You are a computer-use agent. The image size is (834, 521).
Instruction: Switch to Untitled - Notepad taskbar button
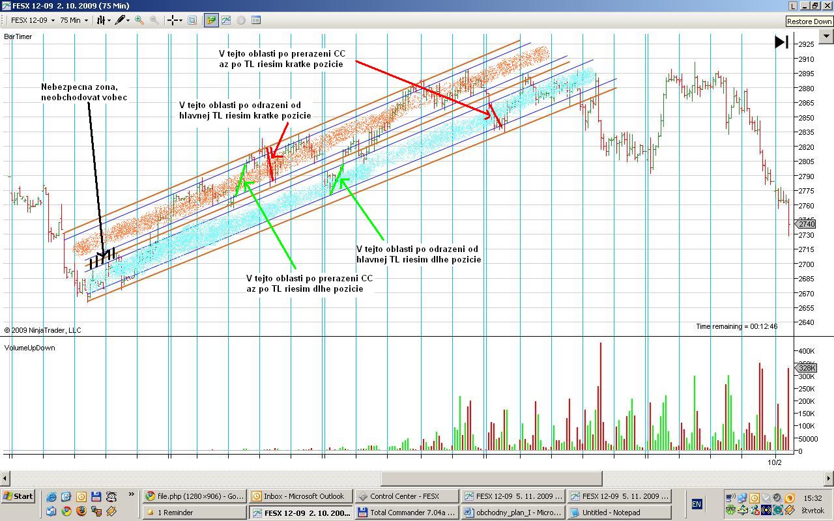pyautogui.click(x=620, y=513)
